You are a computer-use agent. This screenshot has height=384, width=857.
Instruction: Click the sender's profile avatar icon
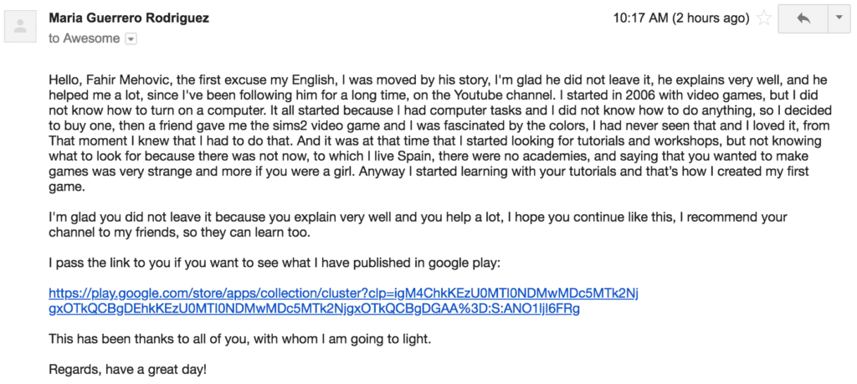coord(21,26)
